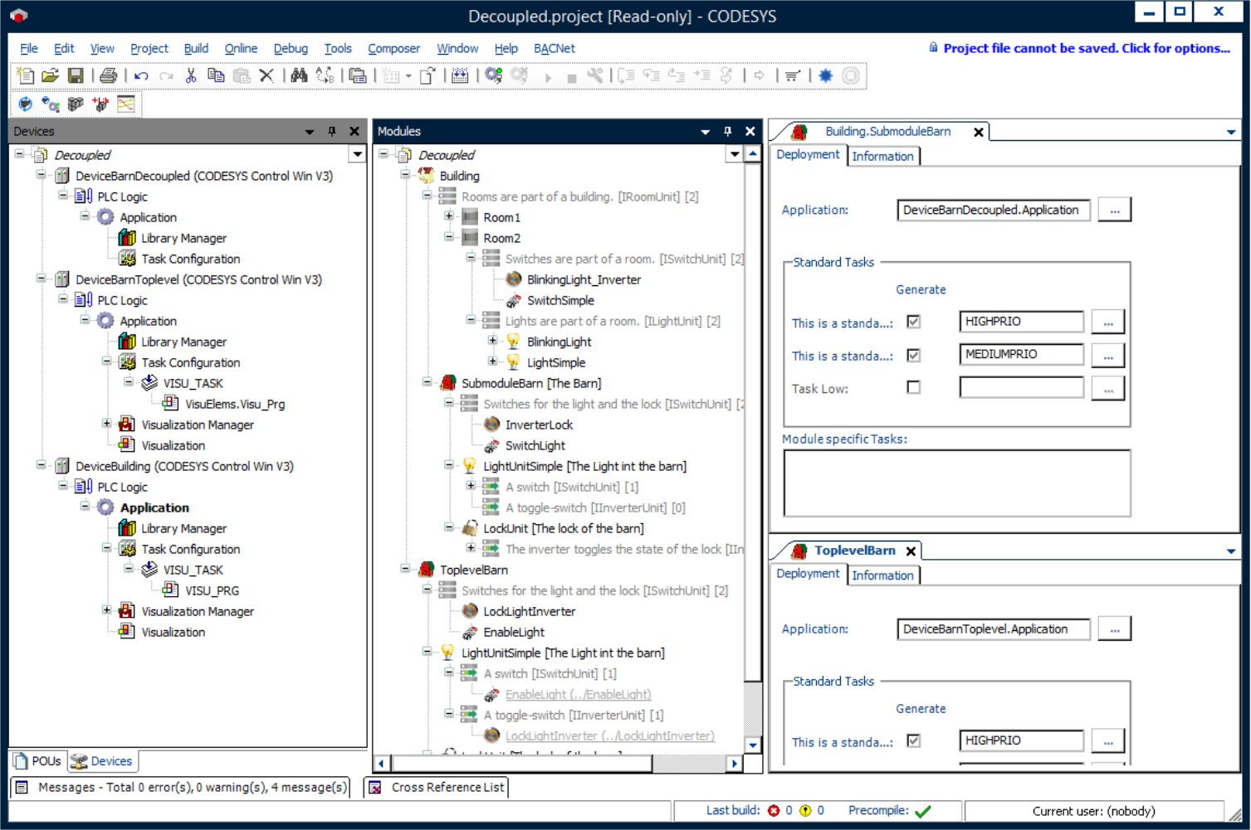
Task: Expand the Room1 tree node
Action: coord(449,216)
